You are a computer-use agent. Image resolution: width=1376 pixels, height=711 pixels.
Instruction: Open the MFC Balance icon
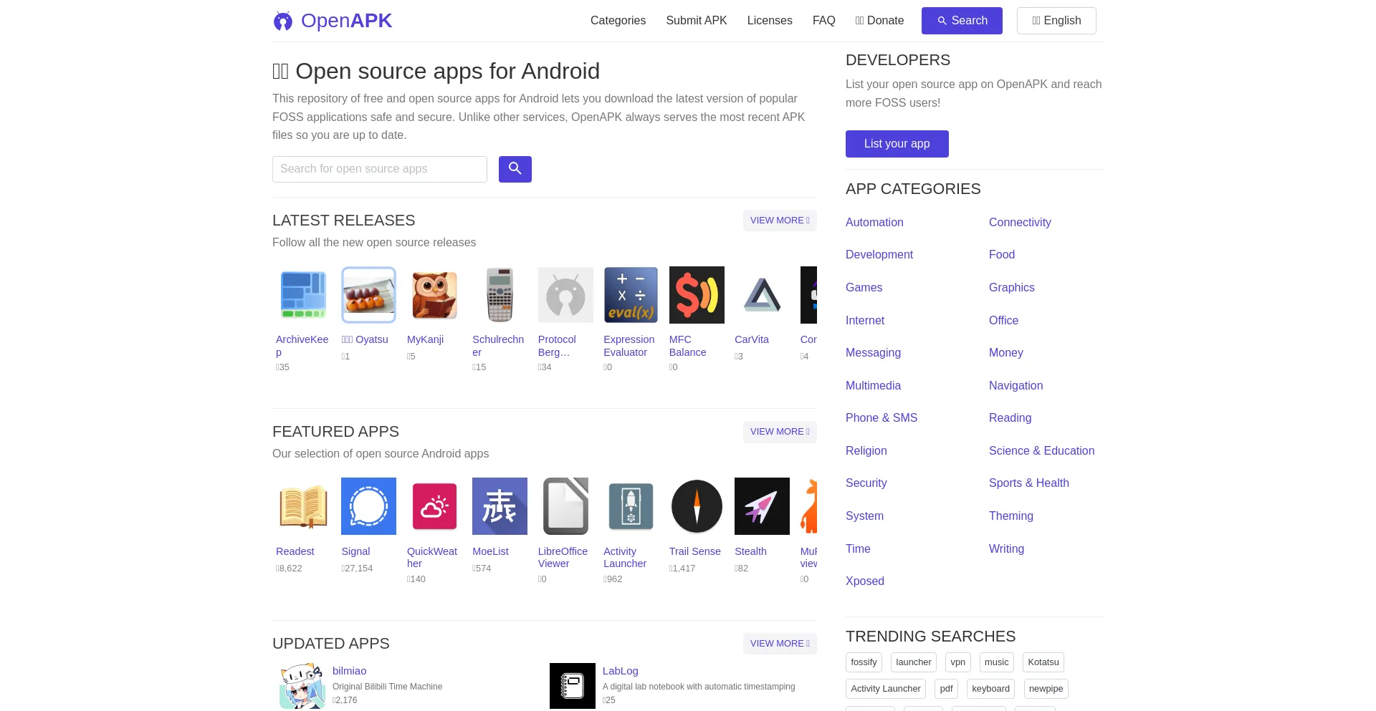click(697, 295)
